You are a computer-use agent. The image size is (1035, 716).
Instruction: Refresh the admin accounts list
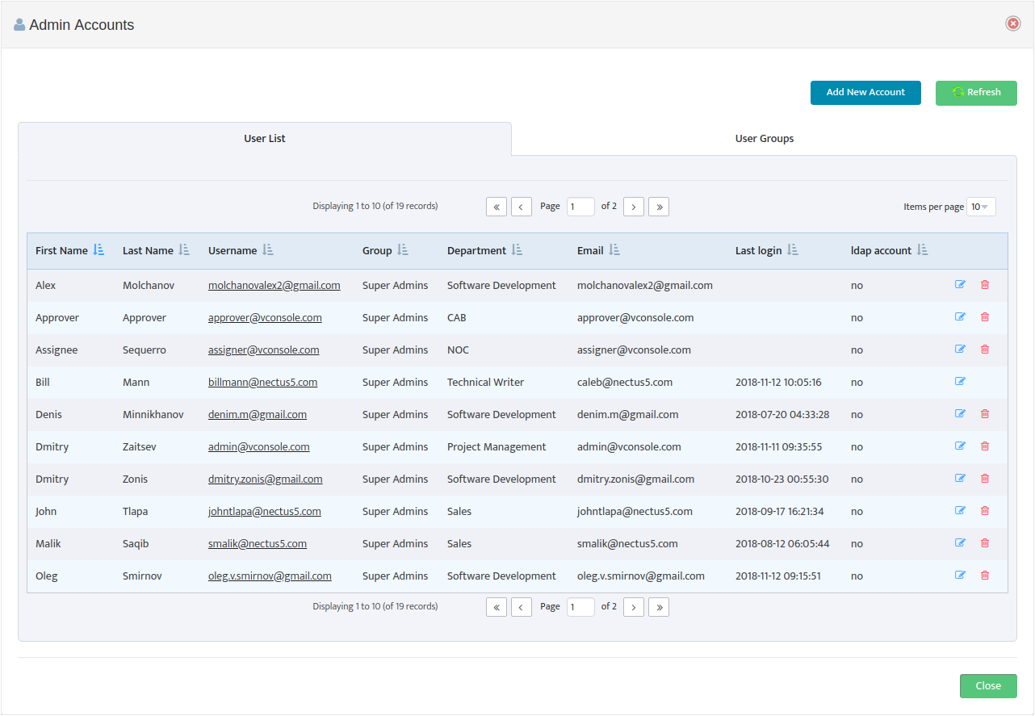[x=976, y=92]
